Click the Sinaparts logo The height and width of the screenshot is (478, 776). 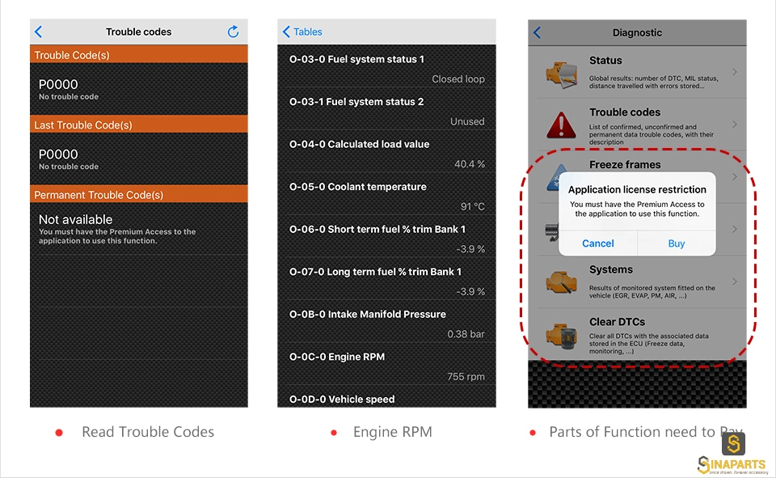tap(732, 455)
